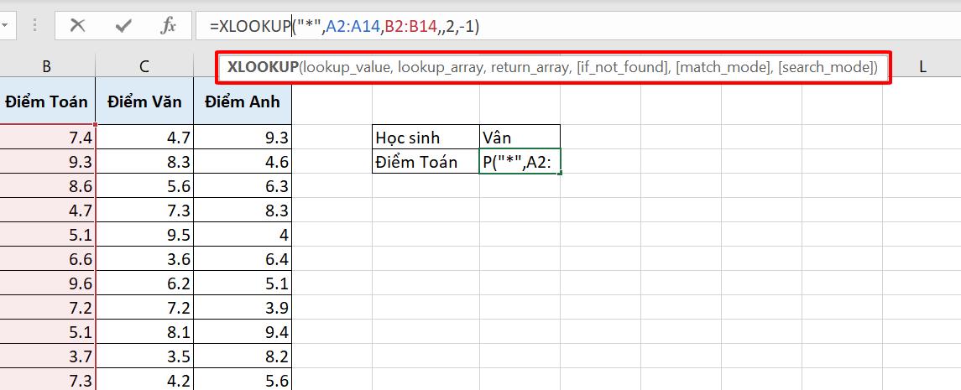
Task: Select cell with value 4.7 in Điểm Văn column
Action: tap(144, 138)
